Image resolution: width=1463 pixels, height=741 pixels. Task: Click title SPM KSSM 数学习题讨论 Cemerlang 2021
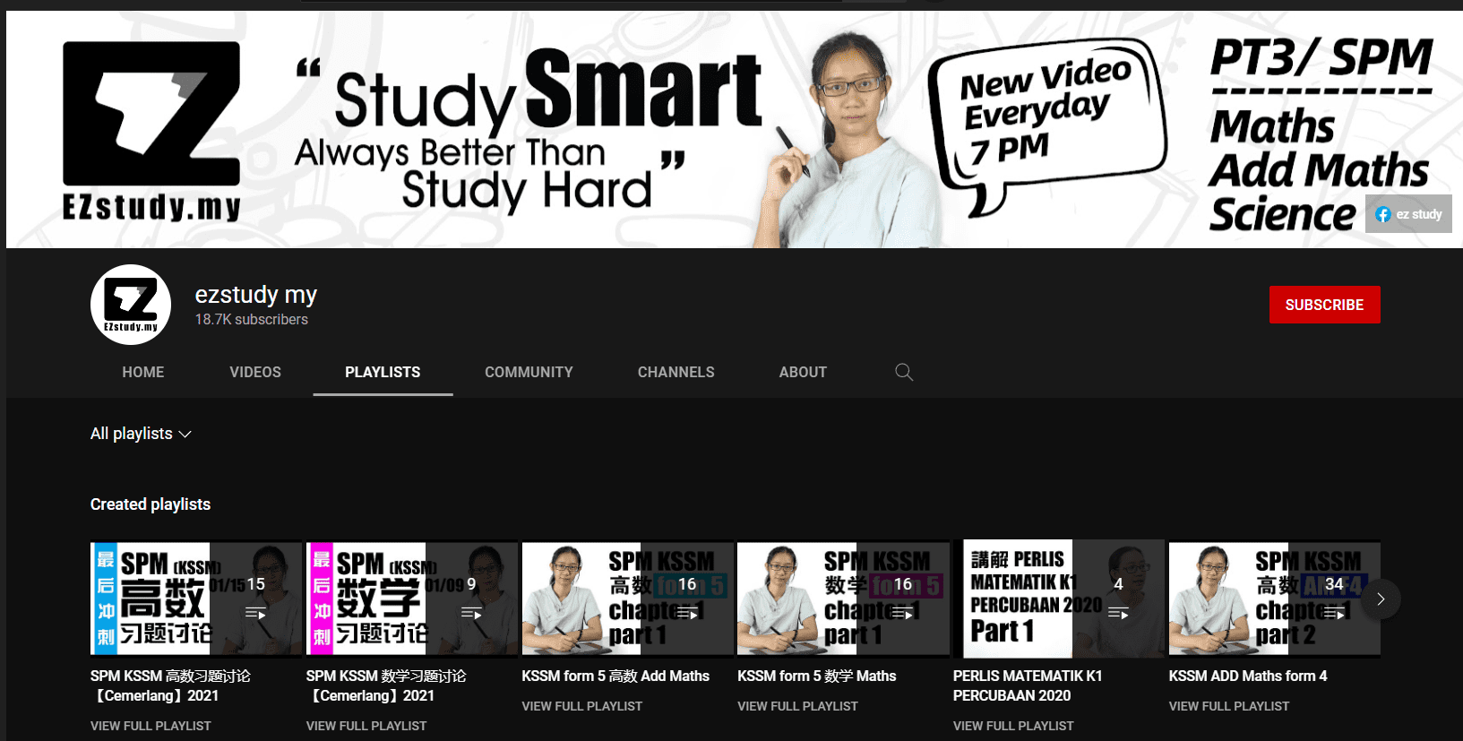pos(386,685)
